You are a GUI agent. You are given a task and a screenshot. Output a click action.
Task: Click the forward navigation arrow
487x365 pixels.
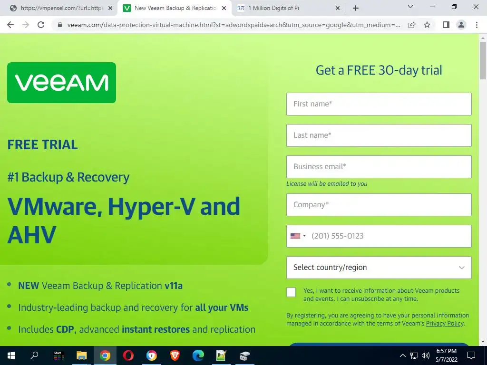pyautogui.click(x=26, y=25)
